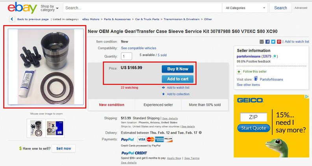Share listing on Facebook
The height and width of the screenshot is (166, 312).
[267, 42]
